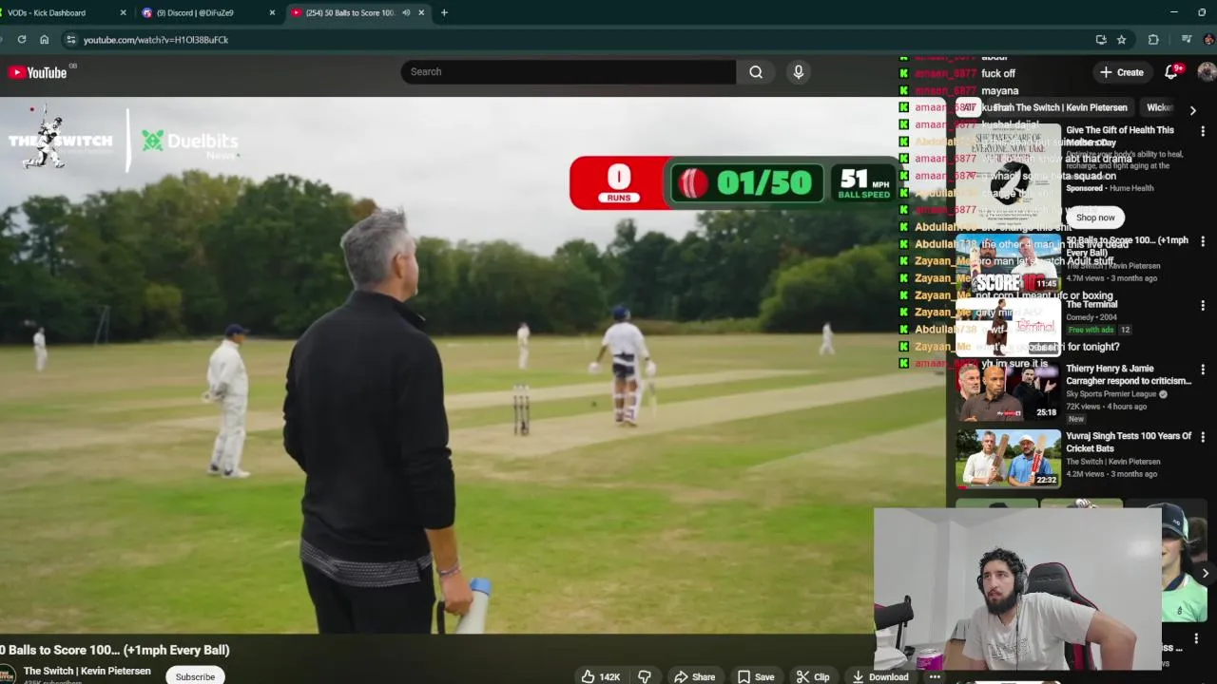
Task: Open YouTube notifications bell
Action: [x=1172, y=72]
